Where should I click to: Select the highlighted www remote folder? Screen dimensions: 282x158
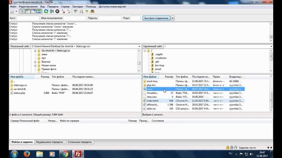click(x=194, y=89)
